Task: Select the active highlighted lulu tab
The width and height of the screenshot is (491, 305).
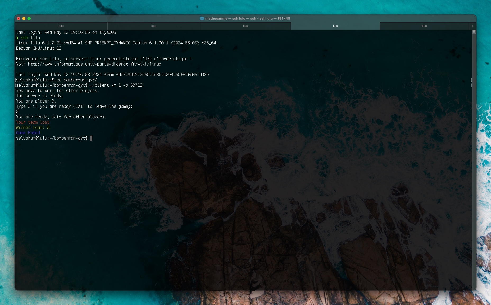Action: pyautogui.click(x=335, y=26)
